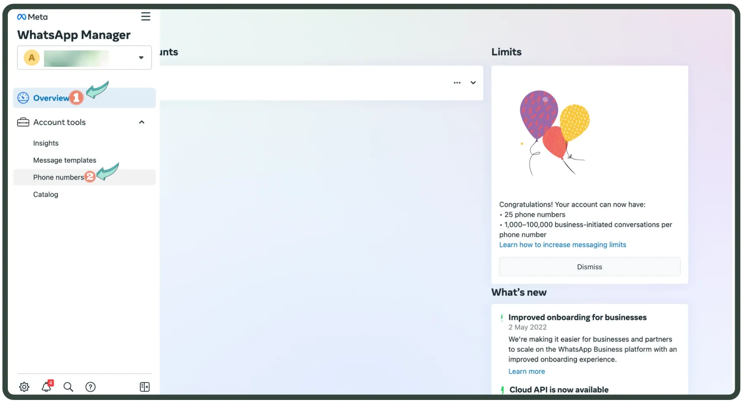Open the three-dot options on the account row

click(x=457, y=83)
